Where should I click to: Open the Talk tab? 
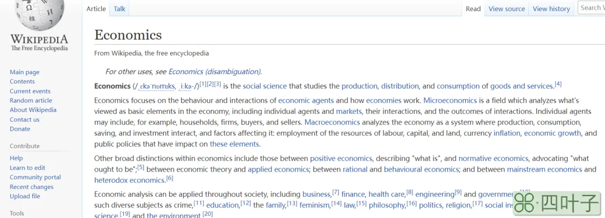[x=119, y=9]
